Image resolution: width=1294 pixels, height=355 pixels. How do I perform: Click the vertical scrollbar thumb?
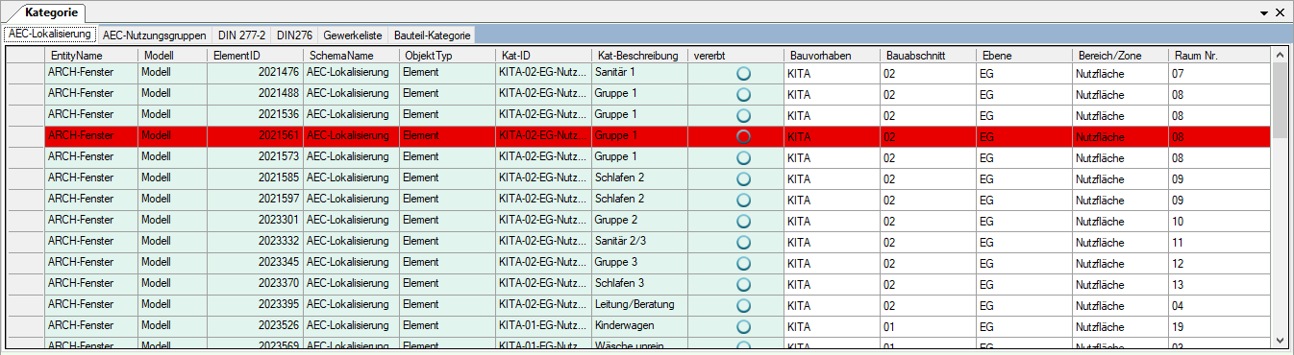[x=1280, y=101]
